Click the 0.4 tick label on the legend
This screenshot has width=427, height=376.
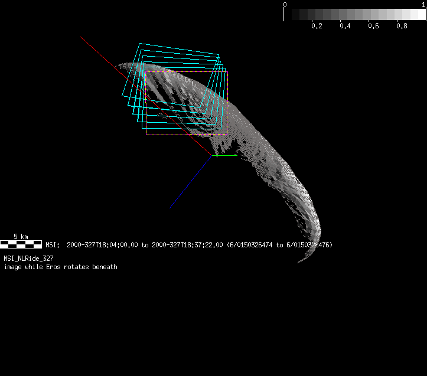pos(345,26)
